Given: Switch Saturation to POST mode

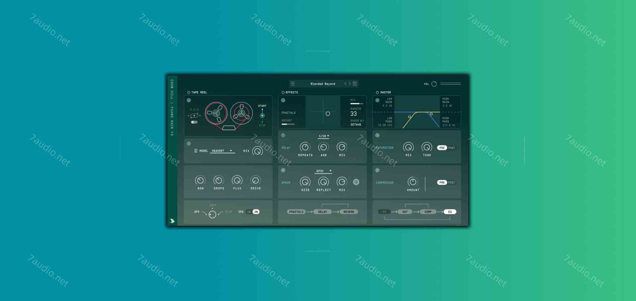Looking at the screenshot, I should click(x=451, y=147).
